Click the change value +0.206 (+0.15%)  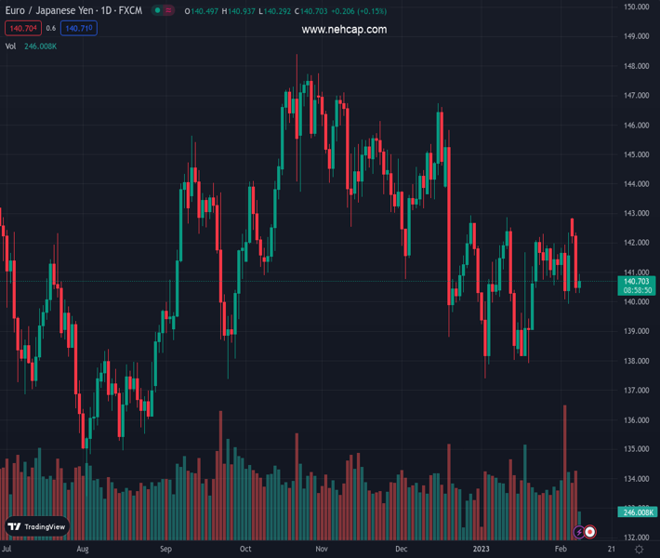(x=359, y=11)
